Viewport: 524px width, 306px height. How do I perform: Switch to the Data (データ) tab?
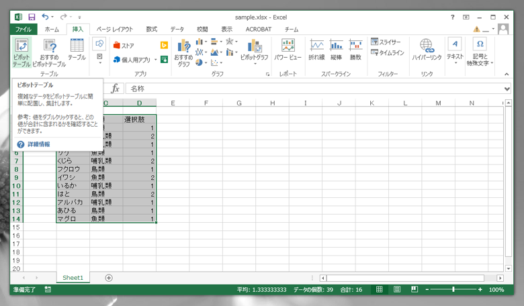point(177,29)
